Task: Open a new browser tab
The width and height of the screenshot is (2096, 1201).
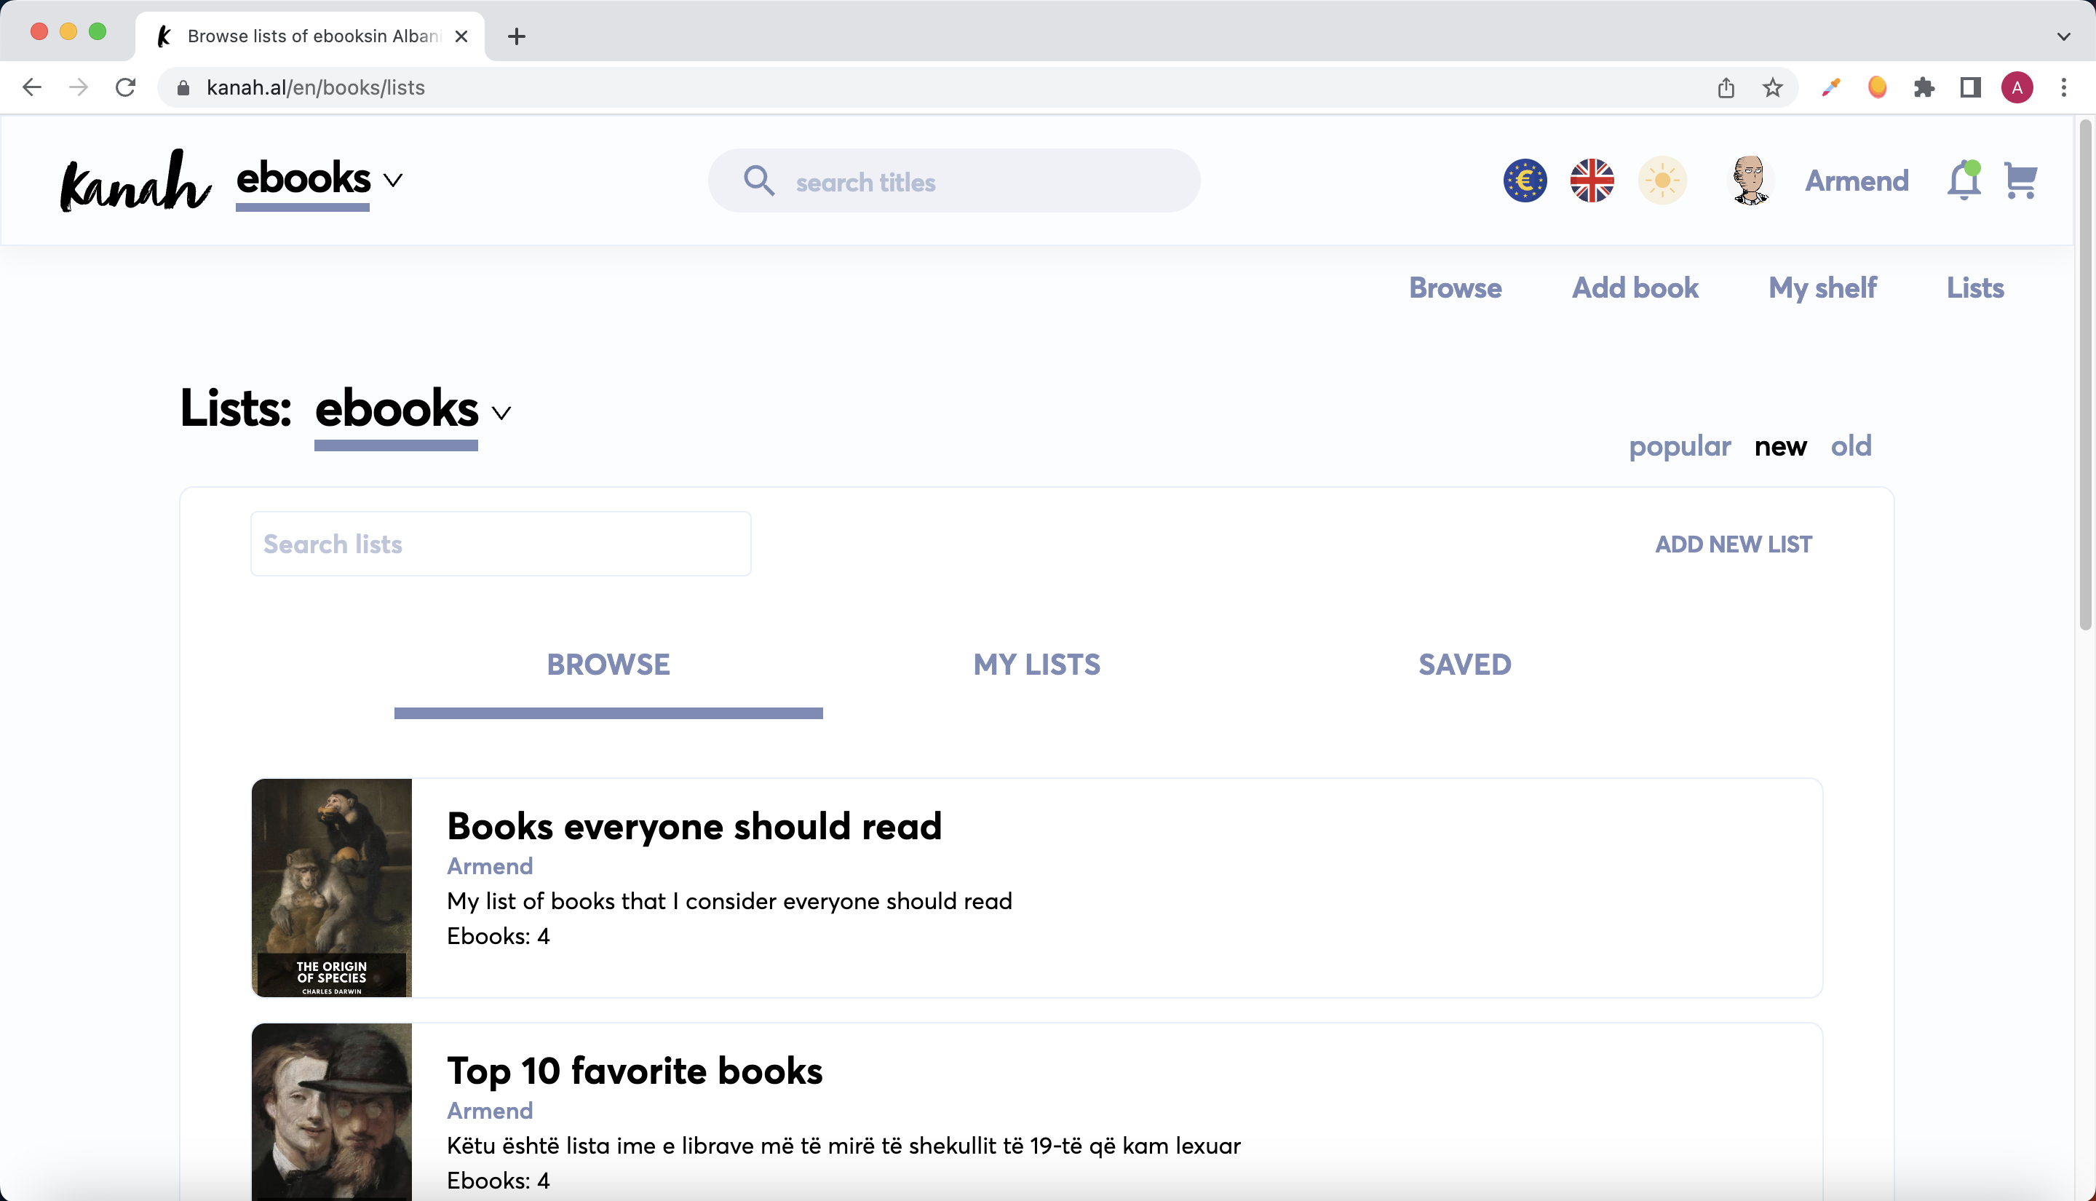Action: point(516,36)
